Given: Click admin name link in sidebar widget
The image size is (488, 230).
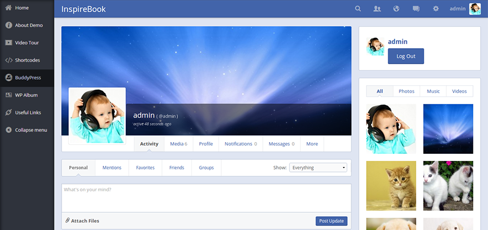Looking at the screenshot, I should click(398, 41).
